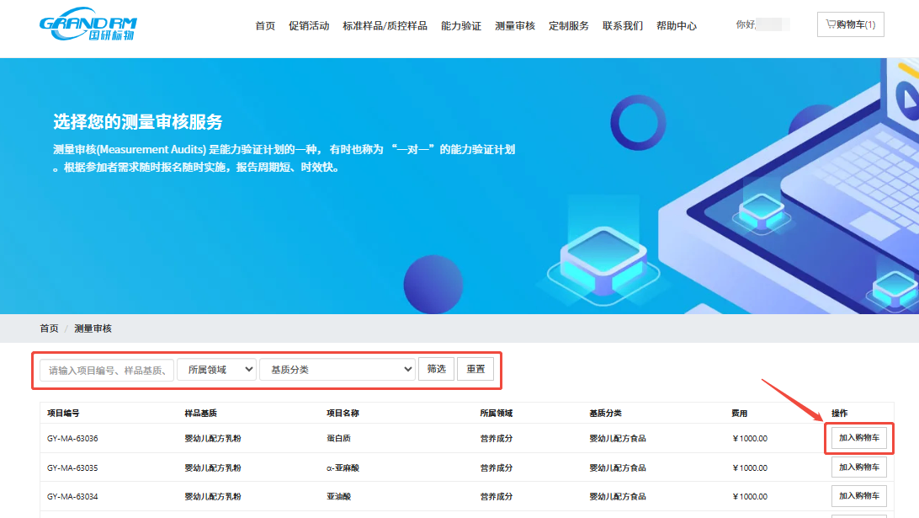Add GY-MA-63035 α-亚麻酸 to the cart

click(x=858, y=467)
